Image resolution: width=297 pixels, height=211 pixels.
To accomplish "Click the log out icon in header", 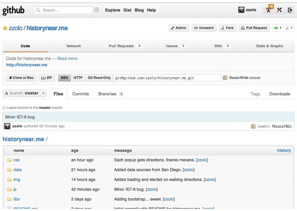I will click(x=290, y=10).
